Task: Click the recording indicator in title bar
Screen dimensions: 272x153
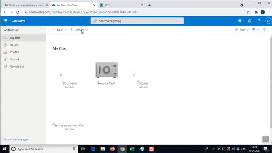Action: pos(242,5)
